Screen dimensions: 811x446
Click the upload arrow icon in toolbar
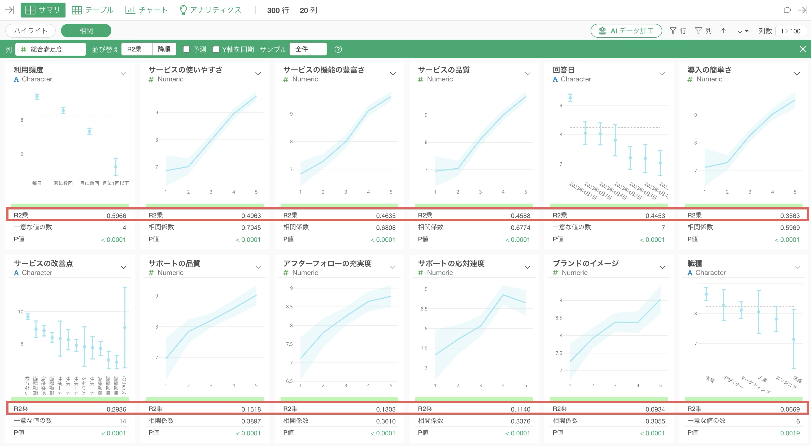[723, 31]
